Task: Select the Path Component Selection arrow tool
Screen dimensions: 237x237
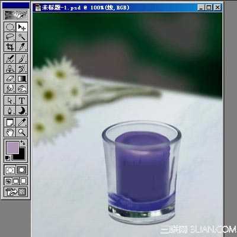Action: (10, 101)
